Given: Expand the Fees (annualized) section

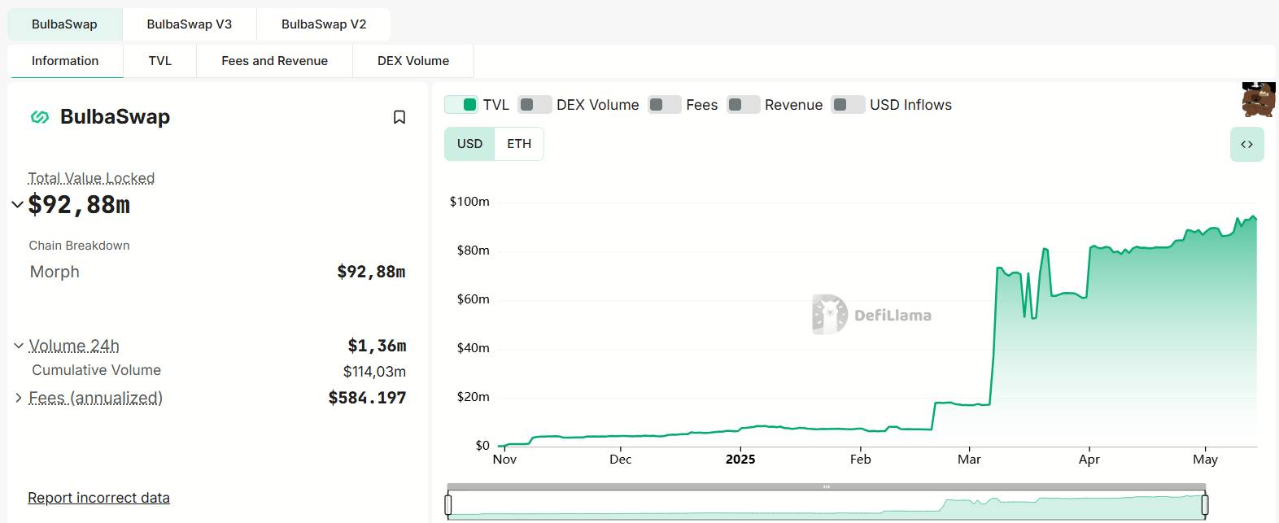Looking at the screenshot, I should [x=19, y=398].
